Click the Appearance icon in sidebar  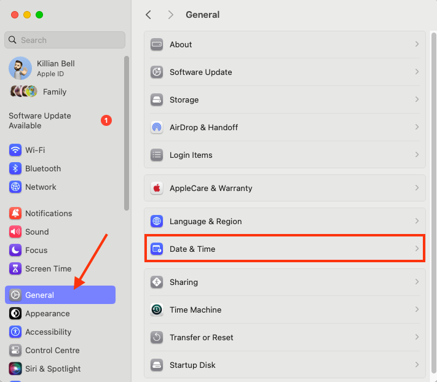tap(15, 313)
